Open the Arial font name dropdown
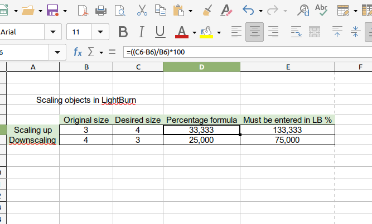372x224 pixels. 53,32
